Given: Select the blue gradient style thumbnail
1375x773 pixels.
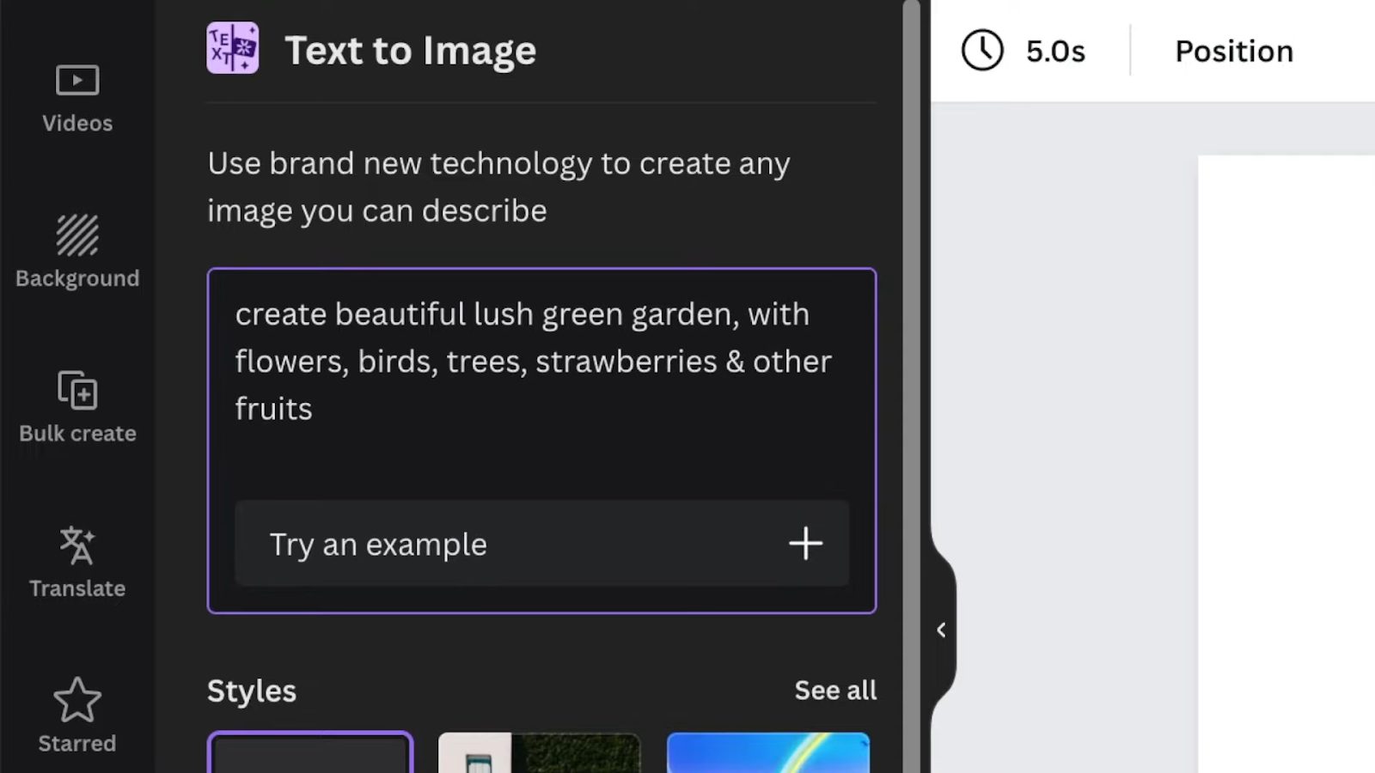Looking at the screenshot, I should click(768, 752).
